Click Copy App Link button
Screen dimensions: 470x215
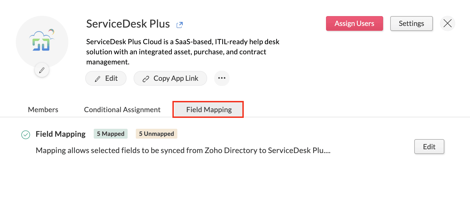170,78
